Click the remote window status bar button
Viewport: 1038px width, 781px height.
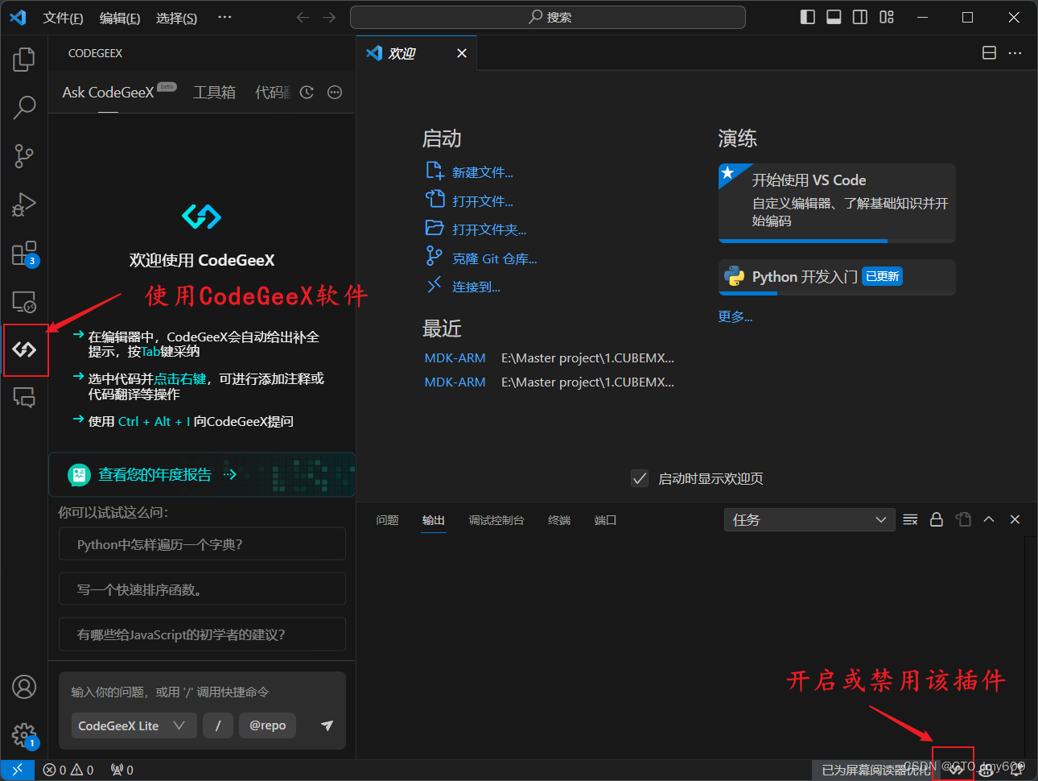click(x=17, y=770)
